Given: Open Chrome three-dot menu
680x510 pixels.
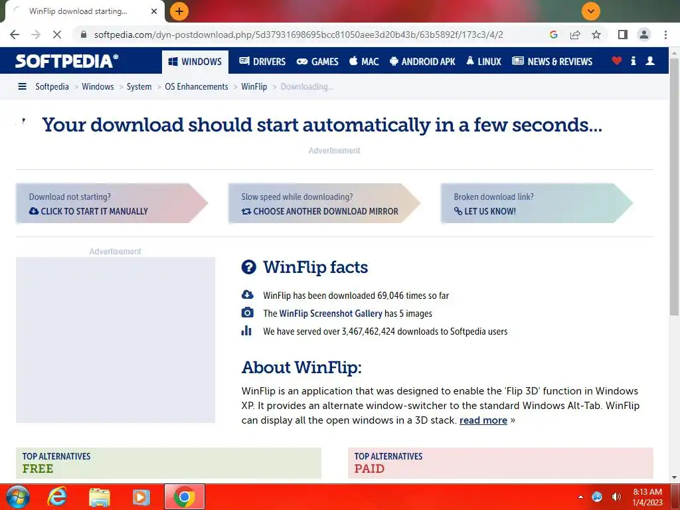Looking at the screenshot, I should (x=665, y=35).
